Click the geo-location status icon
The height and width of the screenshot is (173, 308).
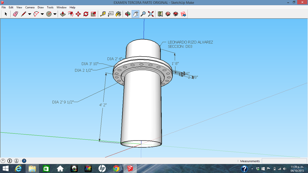coord(3,161)
